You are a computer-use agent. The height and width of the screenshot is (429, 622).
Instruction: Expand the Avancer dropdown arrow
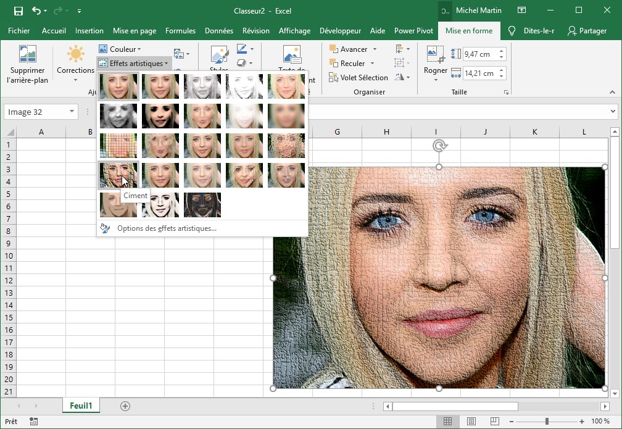[375, 49]
